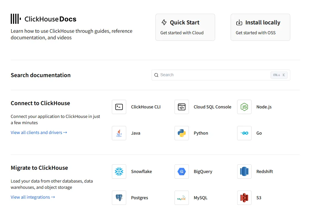Select the Postgres integration icon
The image size is (324, 218).
point(119,197)
